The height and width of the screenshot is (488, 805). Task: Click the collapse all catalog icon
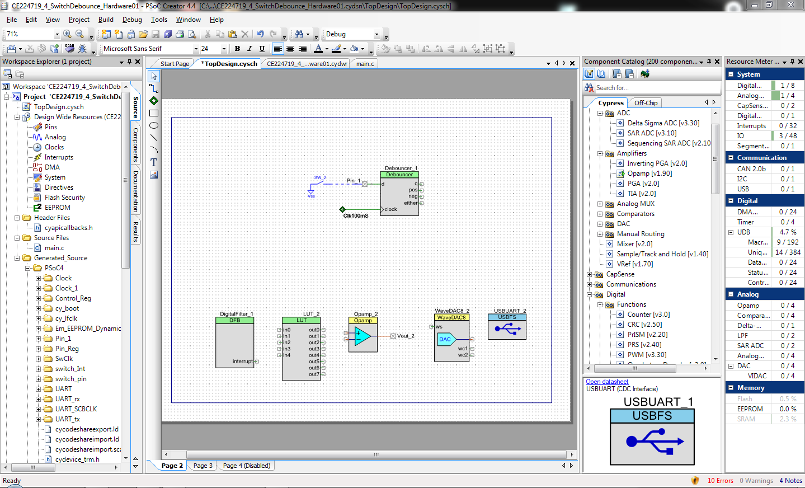(x=629, y=74)
